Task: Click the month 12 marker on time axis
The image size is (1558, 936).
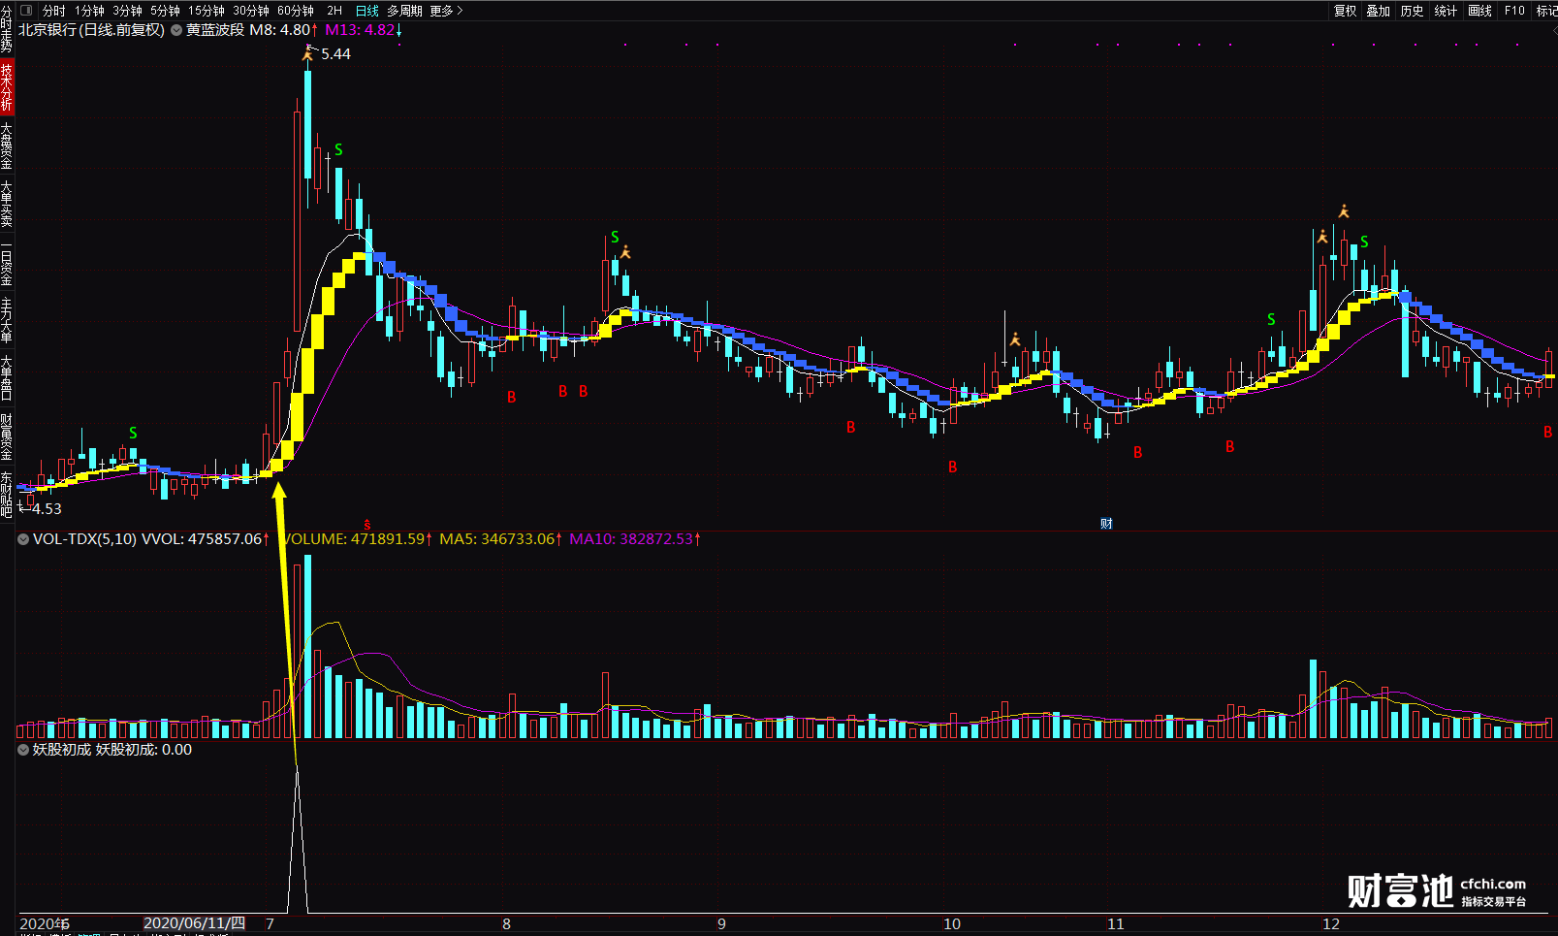Action: pyautogui.click(x=1331, y=924)
